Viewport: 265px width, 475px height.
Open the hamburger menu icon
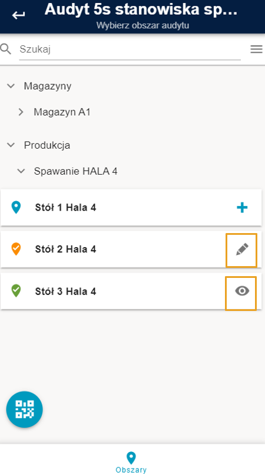point(256,49)
